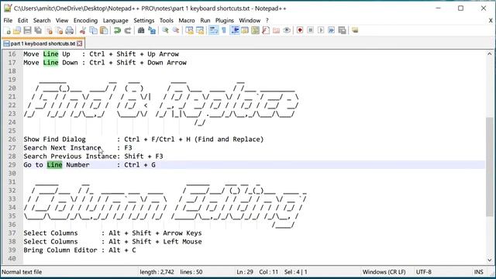
Task: Toggle the Indent Guide toolbar button
Action: click(235, 30)
